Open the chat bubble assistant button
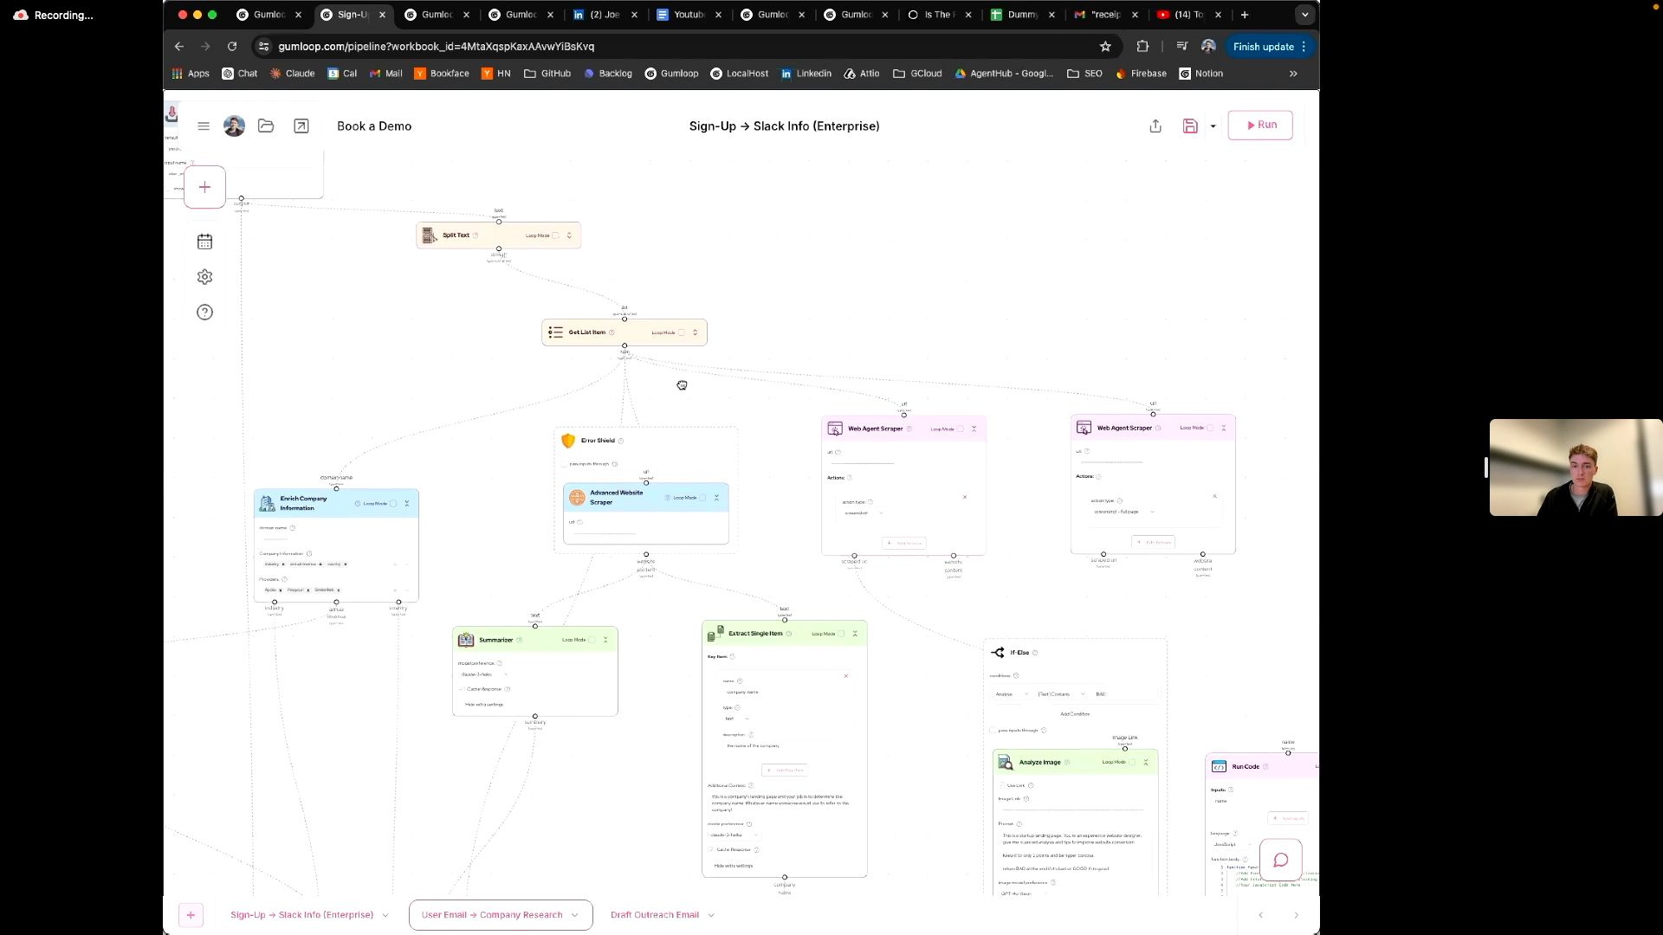This screenshot has width=1663, height=935. tap(1281, 860)
